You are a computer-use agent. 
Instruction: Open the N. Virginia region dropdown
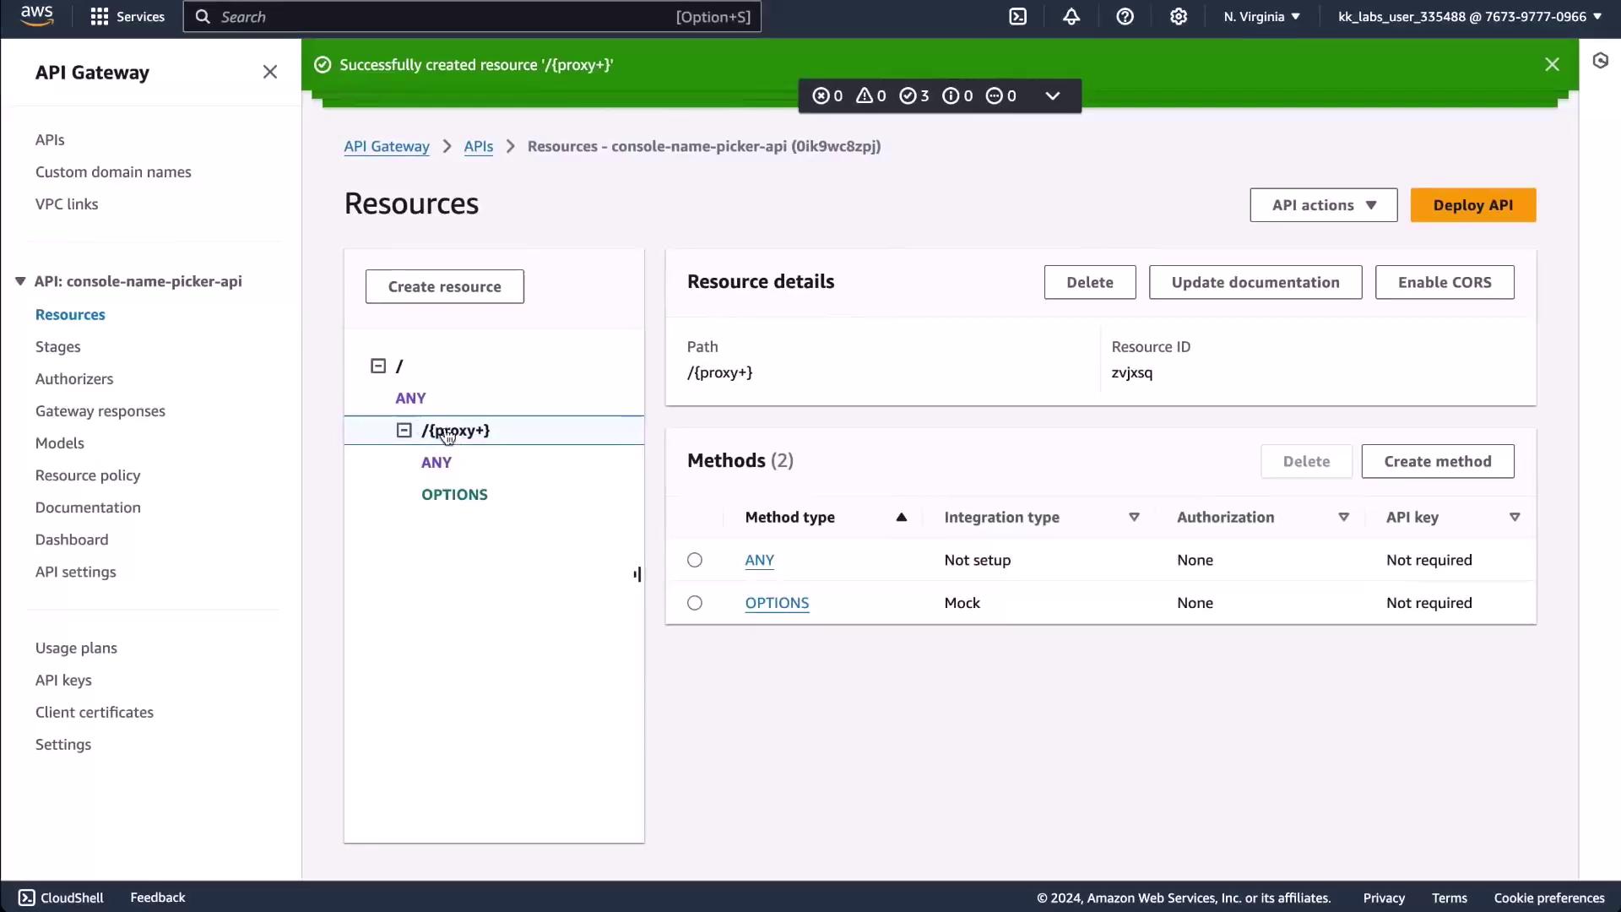click(1262, 17)
